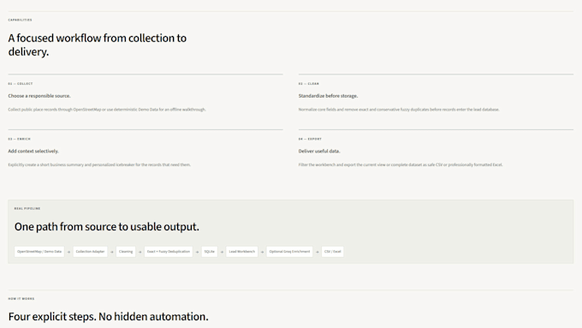Click the Lead Workbench pipeline chip

pos(242,252)
